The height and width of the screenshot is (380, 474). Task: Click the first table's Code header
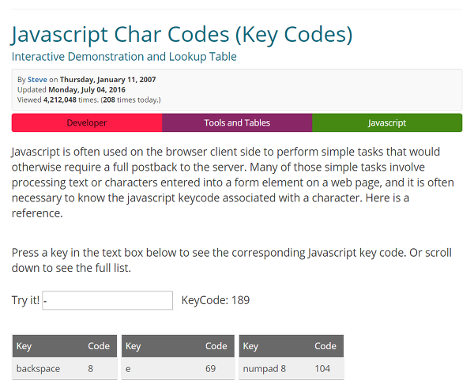[99, 346]
